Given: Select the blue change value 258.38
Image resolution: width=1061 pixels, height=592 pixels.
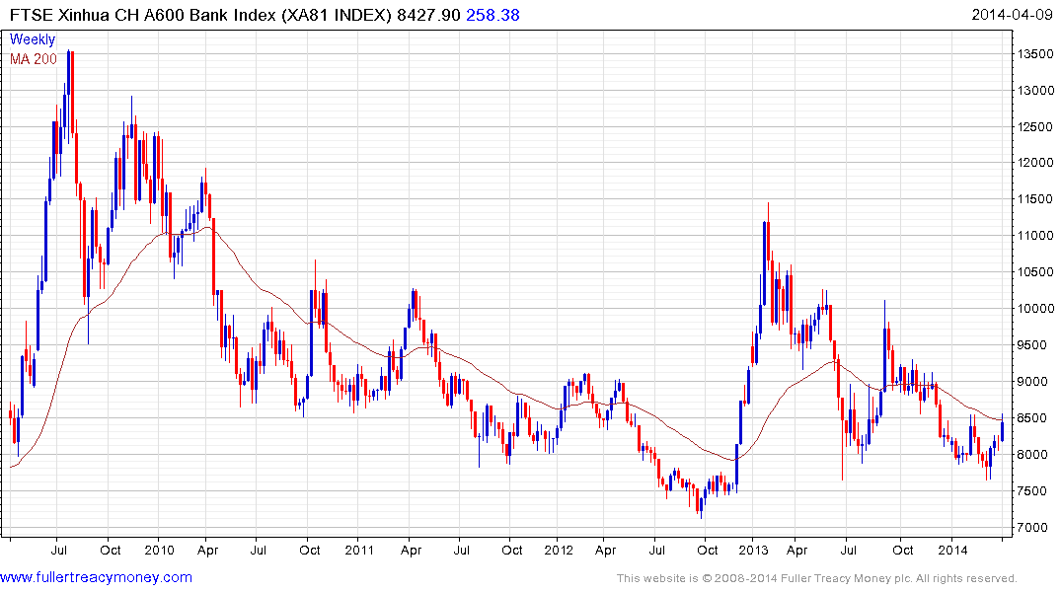Looking at the screenshot, I should point(493,15).
